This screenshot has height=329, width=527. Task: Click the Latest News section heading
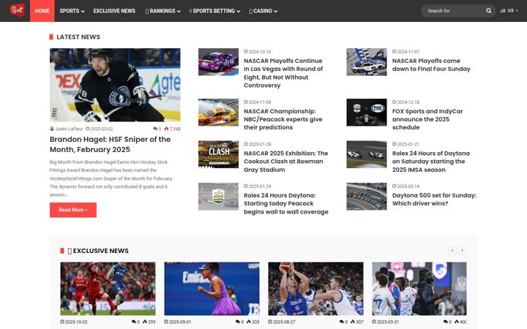pos(78,37)
